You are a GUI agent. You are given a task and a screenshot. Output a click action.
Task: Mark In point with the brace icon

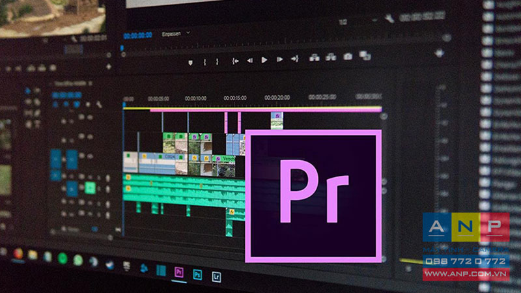click(204, 62)
